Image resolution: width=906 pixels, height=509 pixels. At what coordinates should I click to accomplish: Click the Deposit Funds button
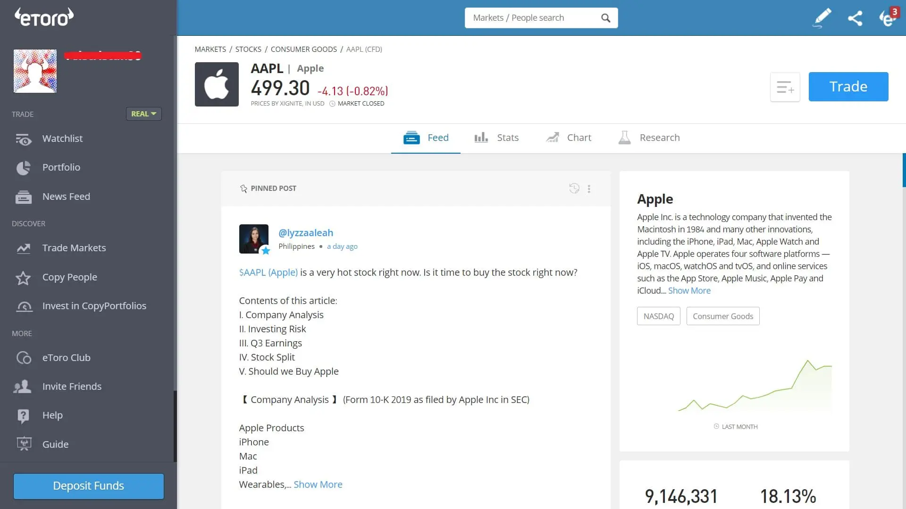88,486
